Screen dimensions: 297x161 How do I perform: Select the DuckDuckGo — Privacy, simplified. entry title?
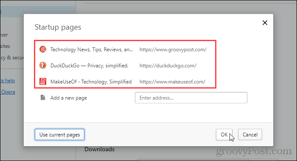(90, 66)
